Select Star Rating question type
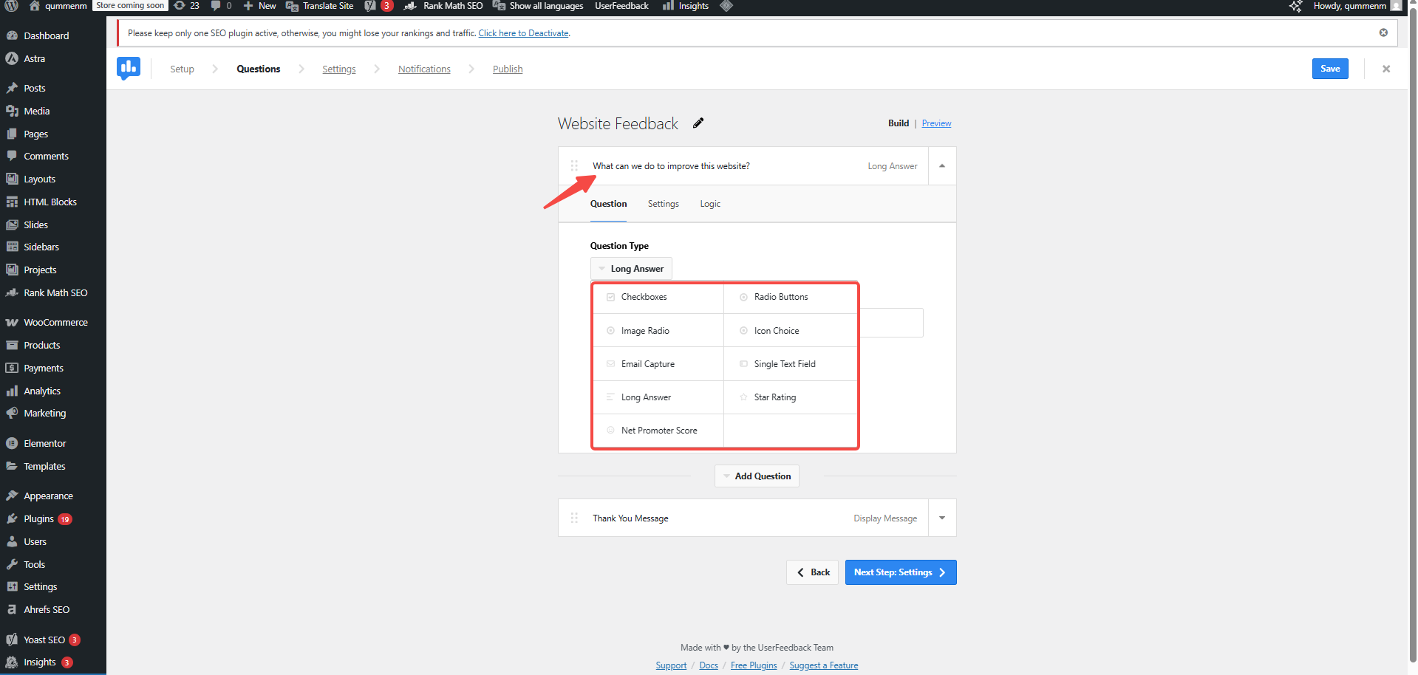 tap(774, 397)
